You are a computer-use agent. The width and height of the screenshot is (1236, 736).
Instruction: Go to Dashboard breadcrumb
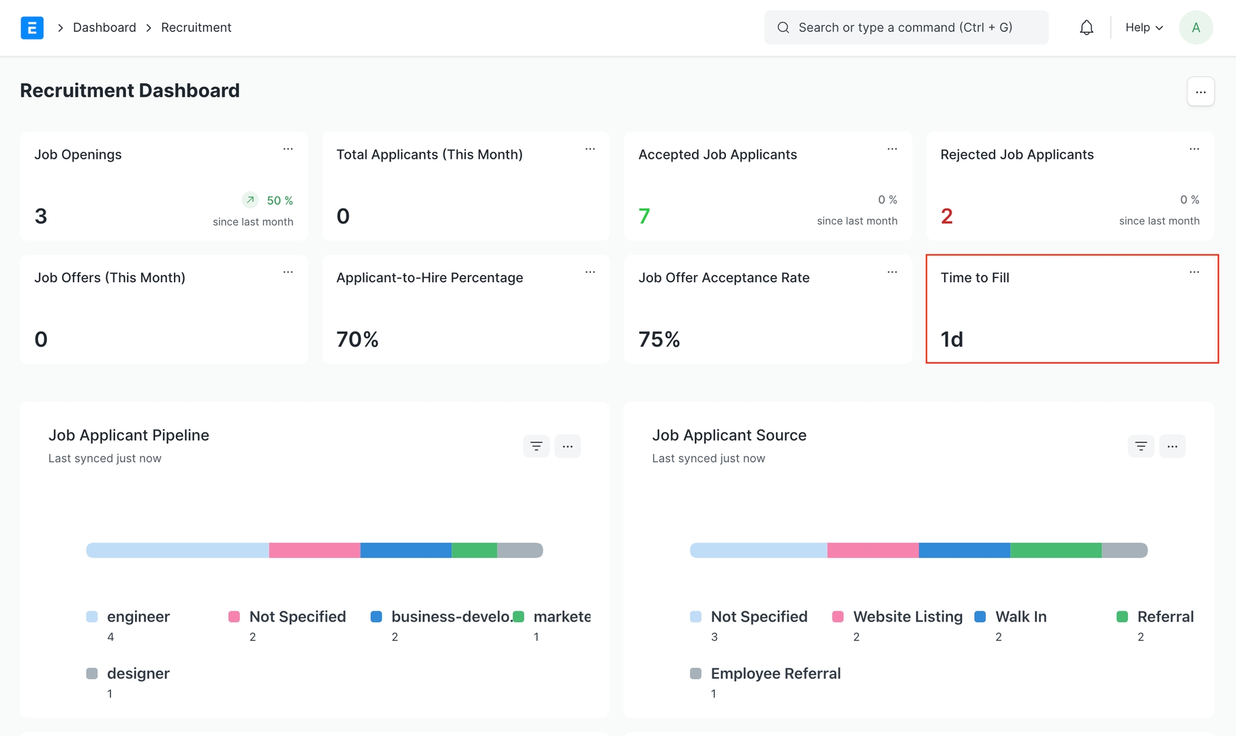tap(104, 28)
